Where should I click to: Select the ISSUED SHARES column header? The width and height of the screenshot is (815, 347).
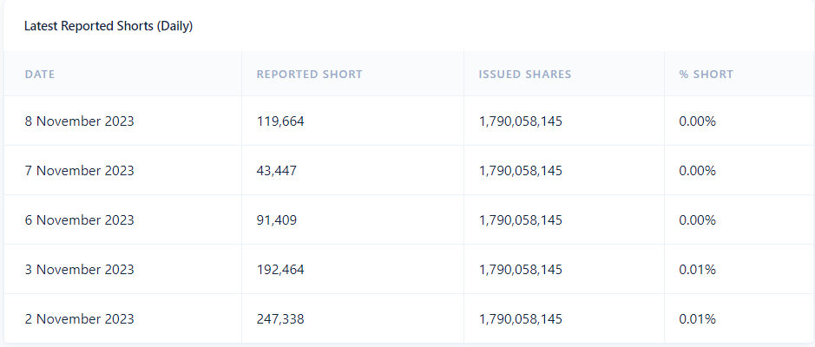(524, 75)
